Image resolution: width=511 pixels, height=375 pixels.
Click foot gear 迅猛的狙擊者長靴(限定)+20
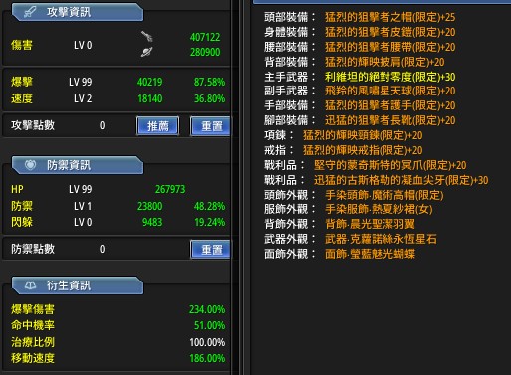click(389, 120)
